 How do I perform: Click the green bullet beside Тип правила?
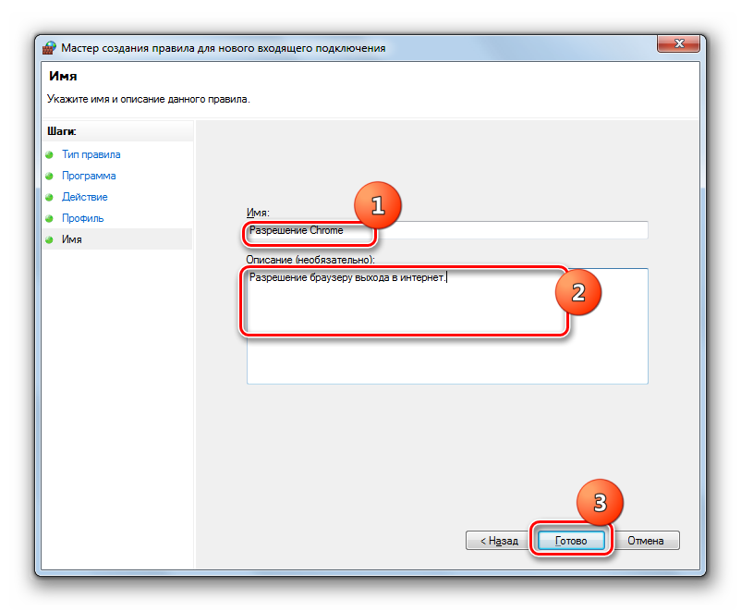coord(49,154)
